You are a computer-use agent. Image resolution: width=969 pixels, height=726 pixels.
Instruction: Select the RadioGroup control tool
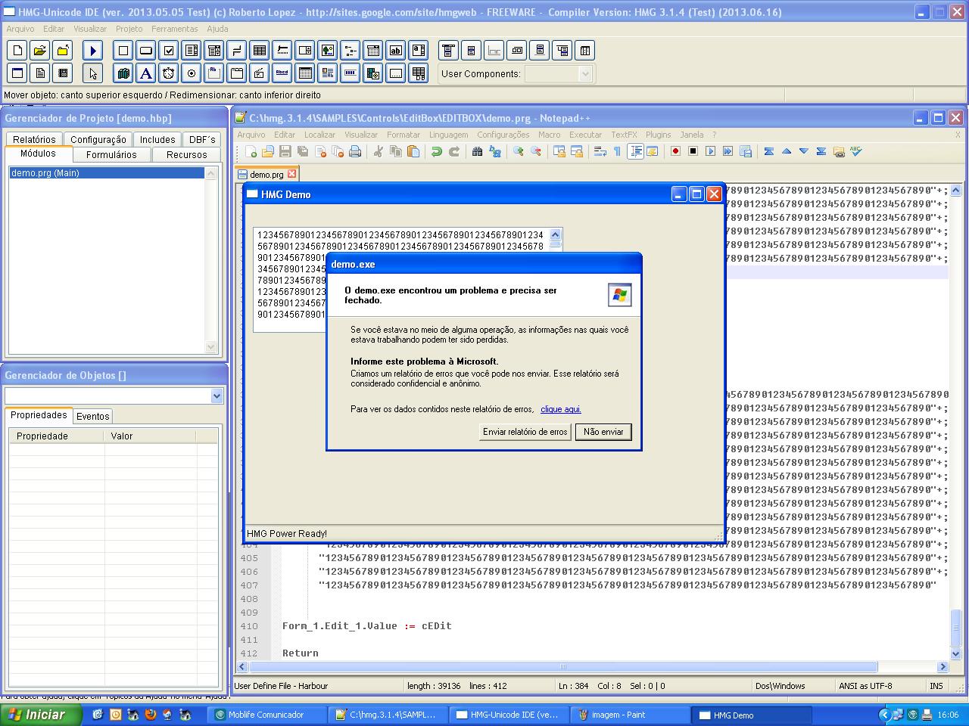192,73
